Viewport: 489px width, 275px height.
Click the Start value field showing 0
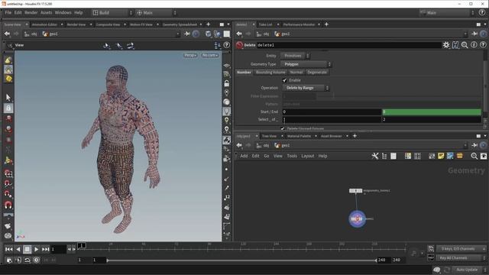pyautogui.click(x=332, y=112)
